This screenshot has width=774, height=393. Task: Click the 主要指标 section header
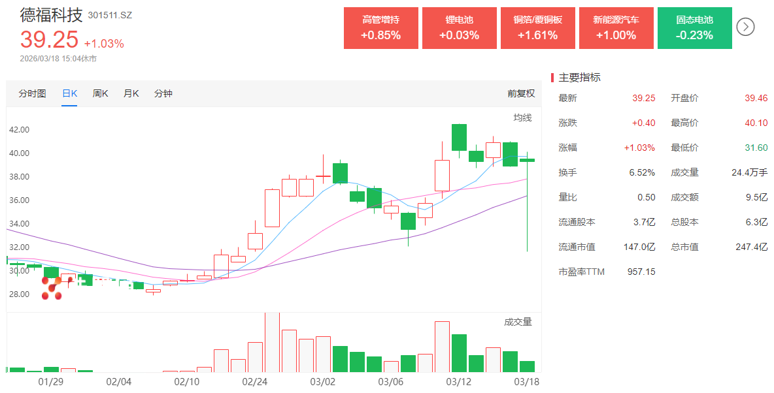pyautogui.click(x=579, y=77)
